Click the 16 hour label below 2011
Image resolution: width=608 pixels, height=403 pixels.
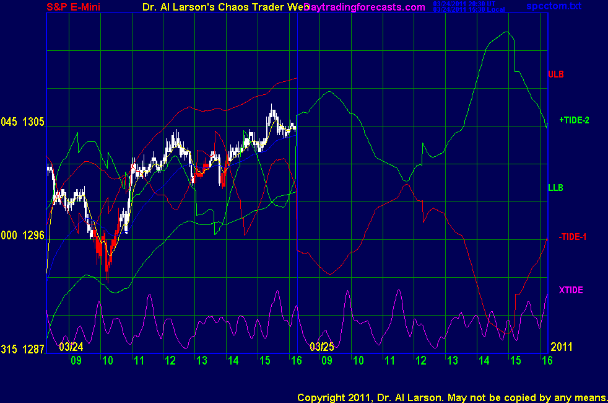[x=547, y=360]
